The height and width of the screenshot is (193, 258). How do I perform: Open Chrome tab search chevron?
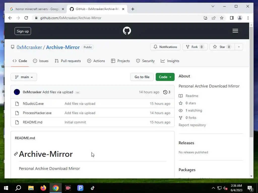(213, 6)
